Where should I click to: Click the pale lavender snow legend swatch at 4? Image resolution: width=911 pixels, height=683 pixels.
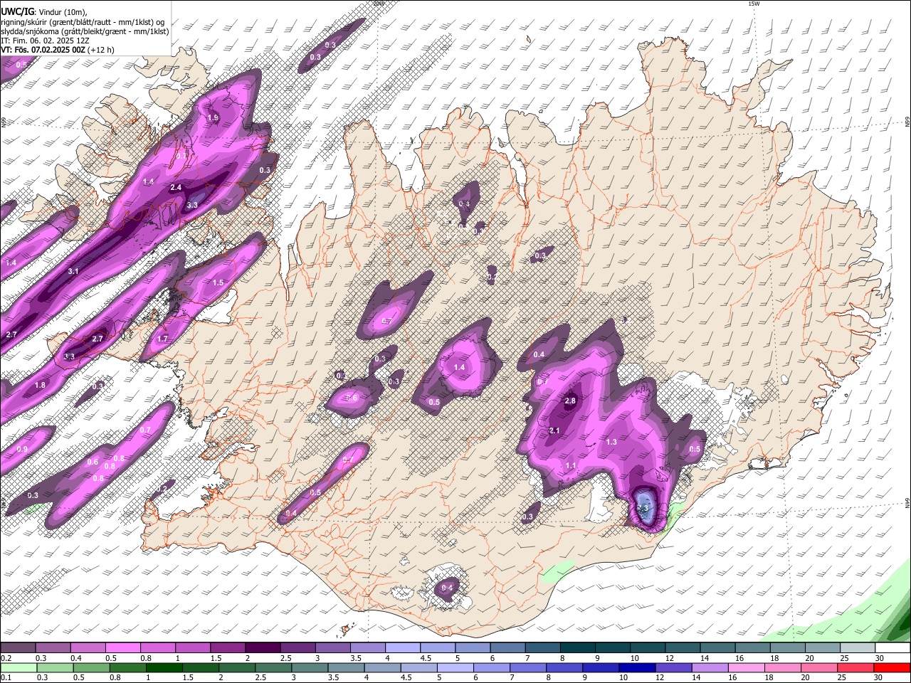[x=401, y=648]
